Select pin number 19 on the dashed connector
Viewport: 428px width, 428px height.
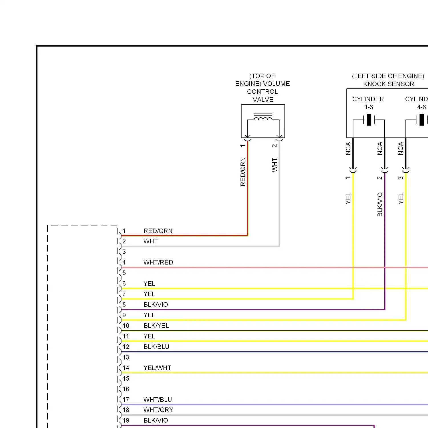[x=126, y=421]
